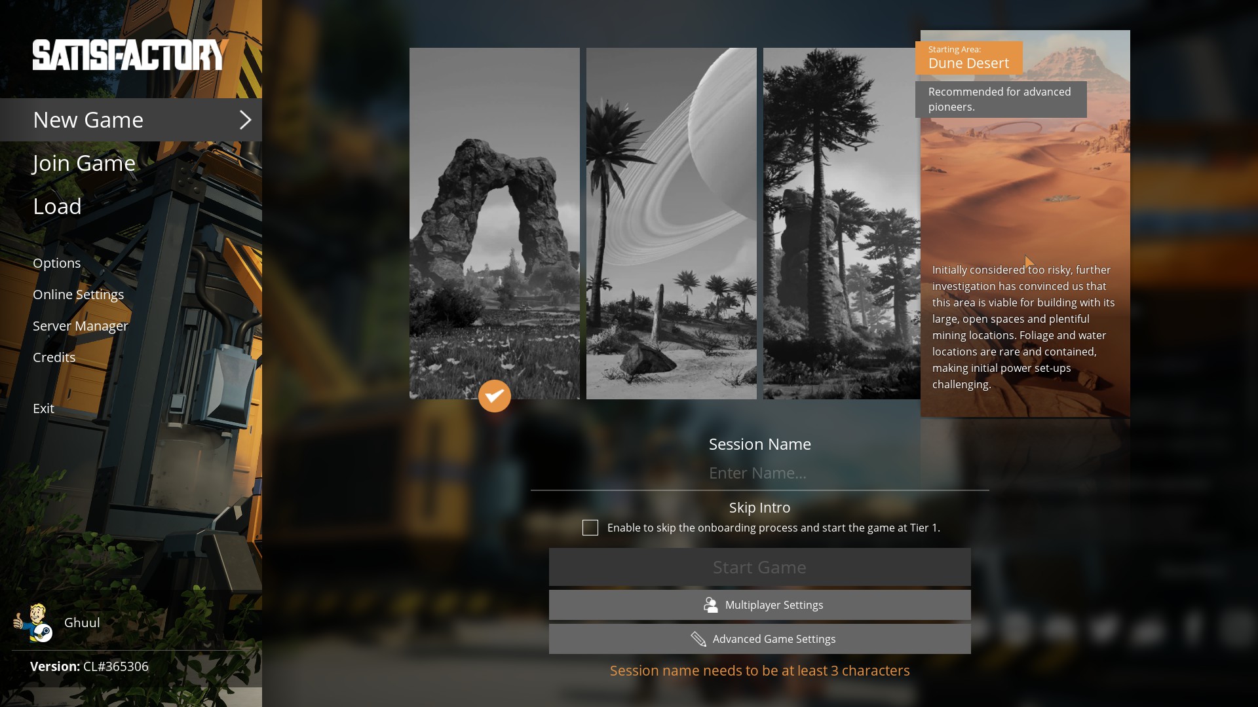Select the Dune Desert starting area
This screenshot has height=707, width=1258.
tap(1025, 225)
